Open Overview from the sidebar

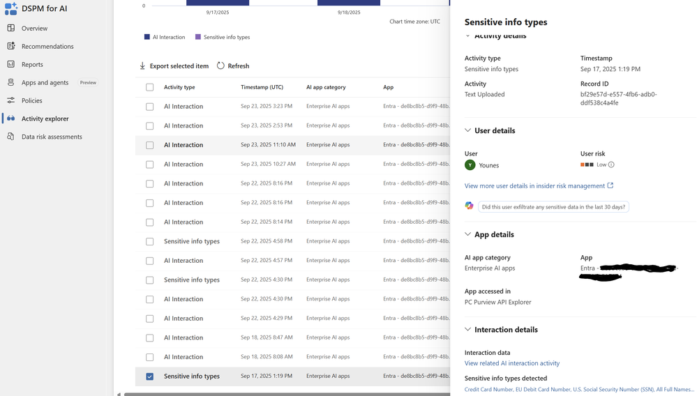point(34,28)
